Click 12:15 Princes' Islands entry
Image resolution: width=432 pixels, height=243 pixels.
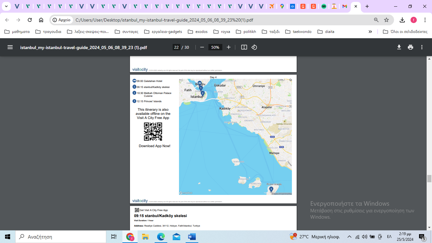pyautogui.click(x=147, y=101)
